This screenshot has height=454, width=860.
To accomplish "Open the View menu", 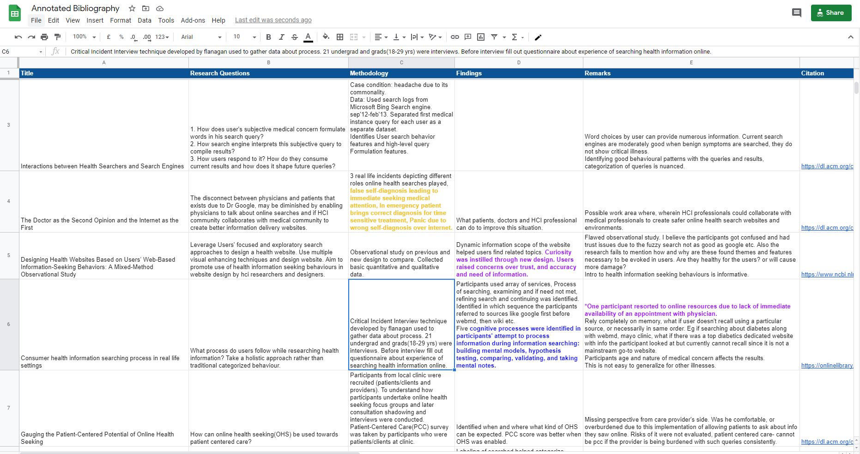I will 73,20.
